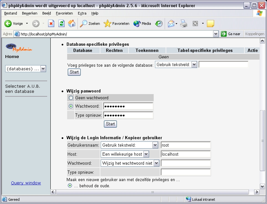
Task: Stop page loading with red X icon
Action: (x=51, y=24)
